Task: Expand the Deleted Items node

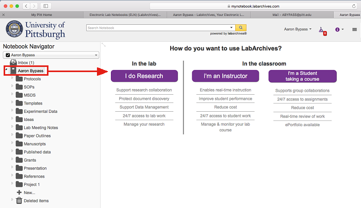Action: [x=12, y=199]
